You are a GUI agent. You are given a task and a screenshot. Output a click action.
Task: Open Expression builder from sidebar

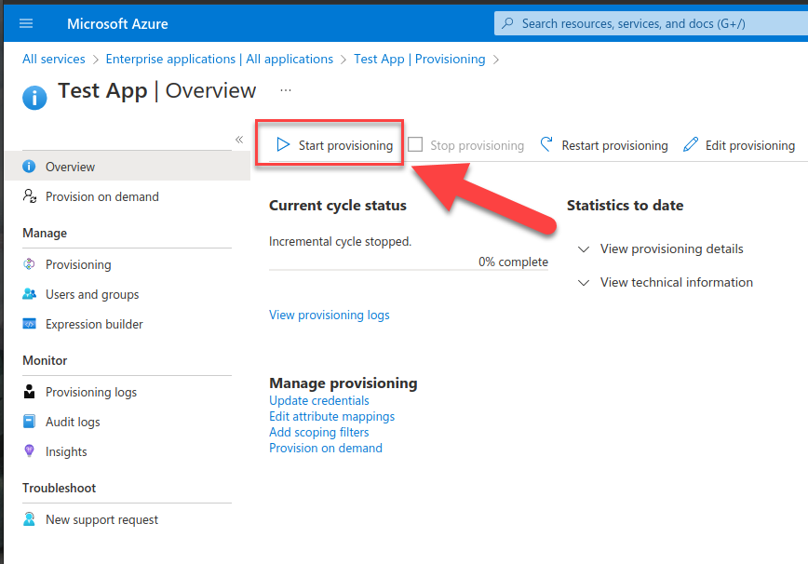pyautogui.click(x=94, y=324)
